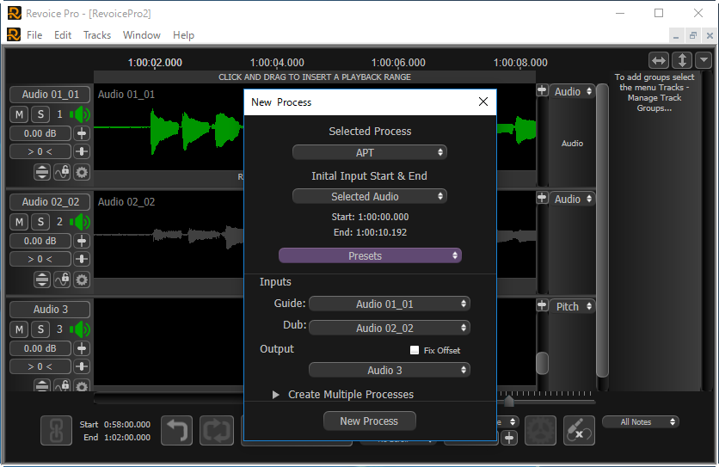Click the playback range insert bar

pyautogui.click(x=315, y=77)
